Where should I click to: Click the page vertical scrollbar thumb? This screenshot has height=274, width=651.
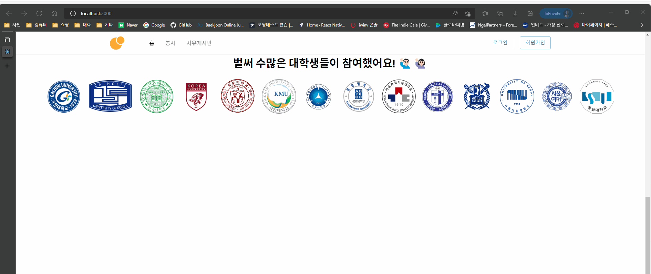point(648,235)
